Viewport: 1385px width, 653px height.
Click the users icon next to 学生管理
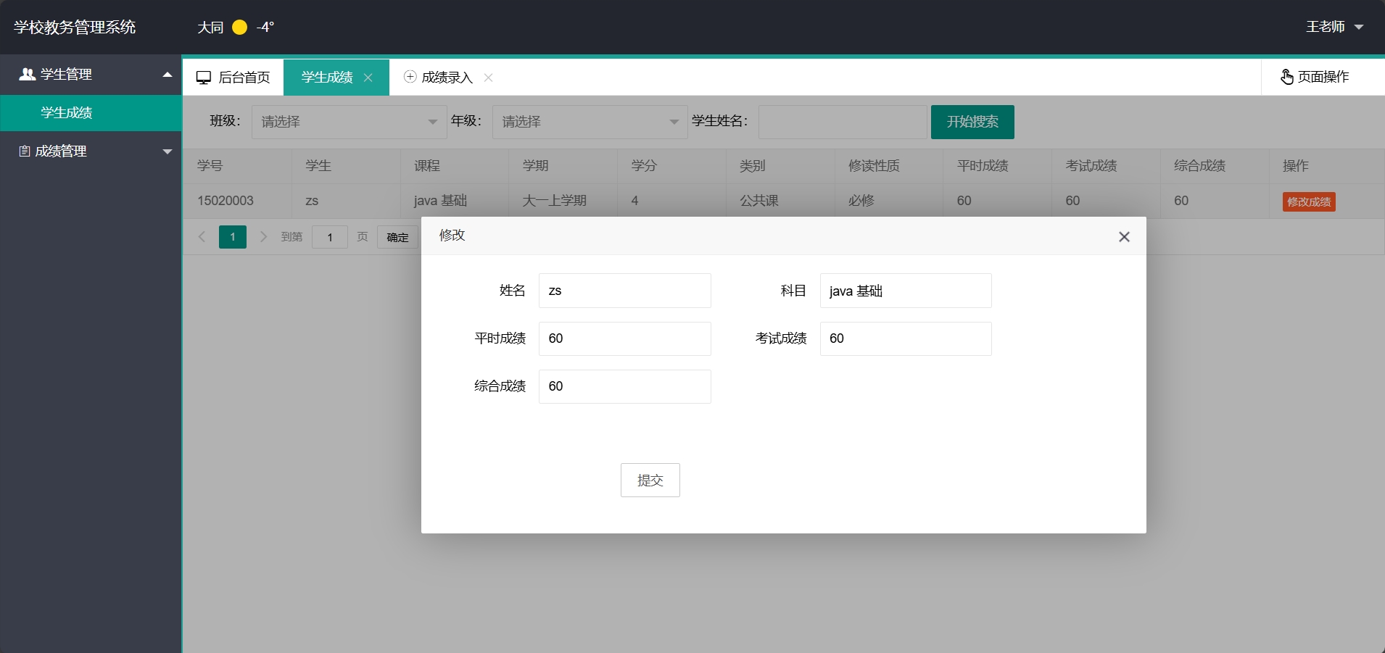[28, 73]
